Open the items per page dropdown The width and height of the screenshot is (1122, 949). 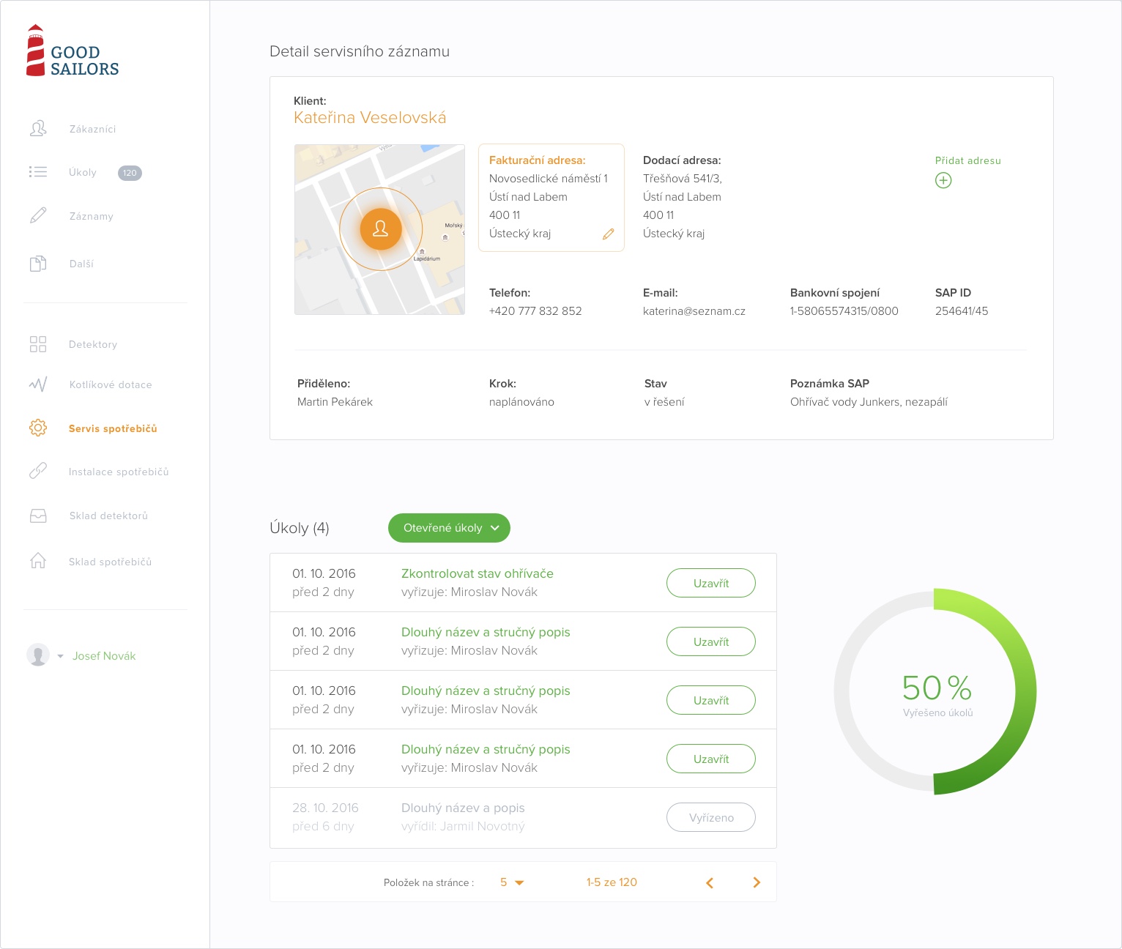(512, 882)
